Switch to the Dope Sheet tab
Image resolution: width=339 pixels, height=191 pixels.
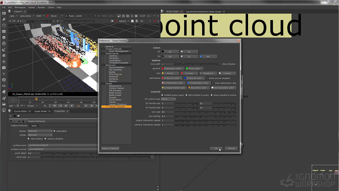point(41,111)
